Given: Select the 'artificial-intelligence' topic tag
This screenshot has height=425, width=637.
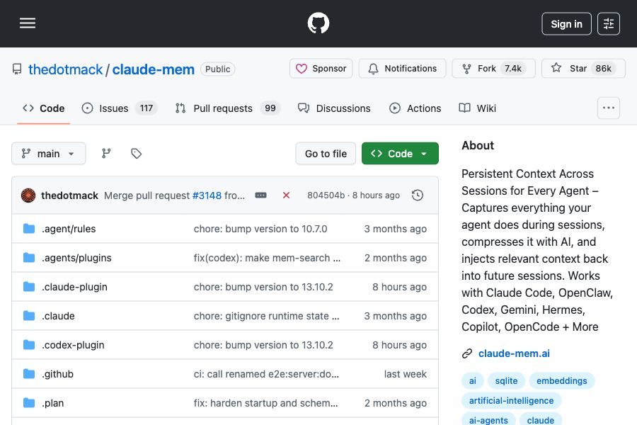Looking at the screenshot, I should coord(512,401).
